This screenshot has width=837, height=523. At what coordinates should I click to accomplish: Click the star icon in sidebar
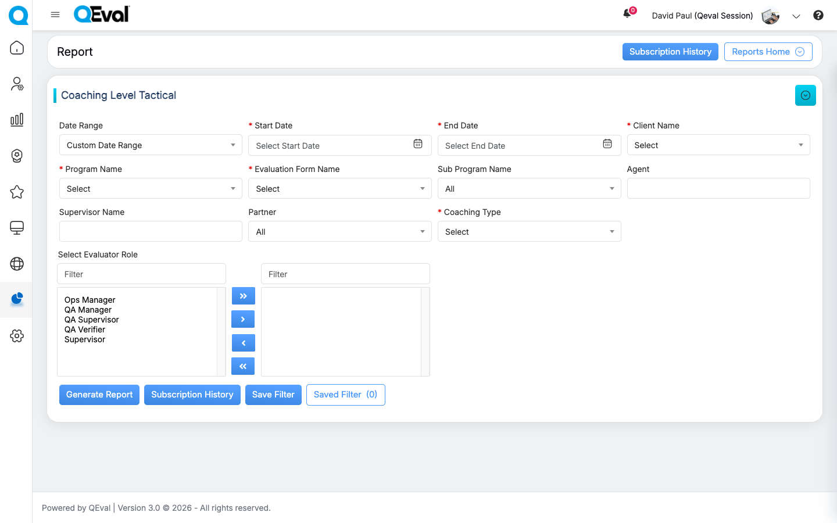tap(17, 192)
